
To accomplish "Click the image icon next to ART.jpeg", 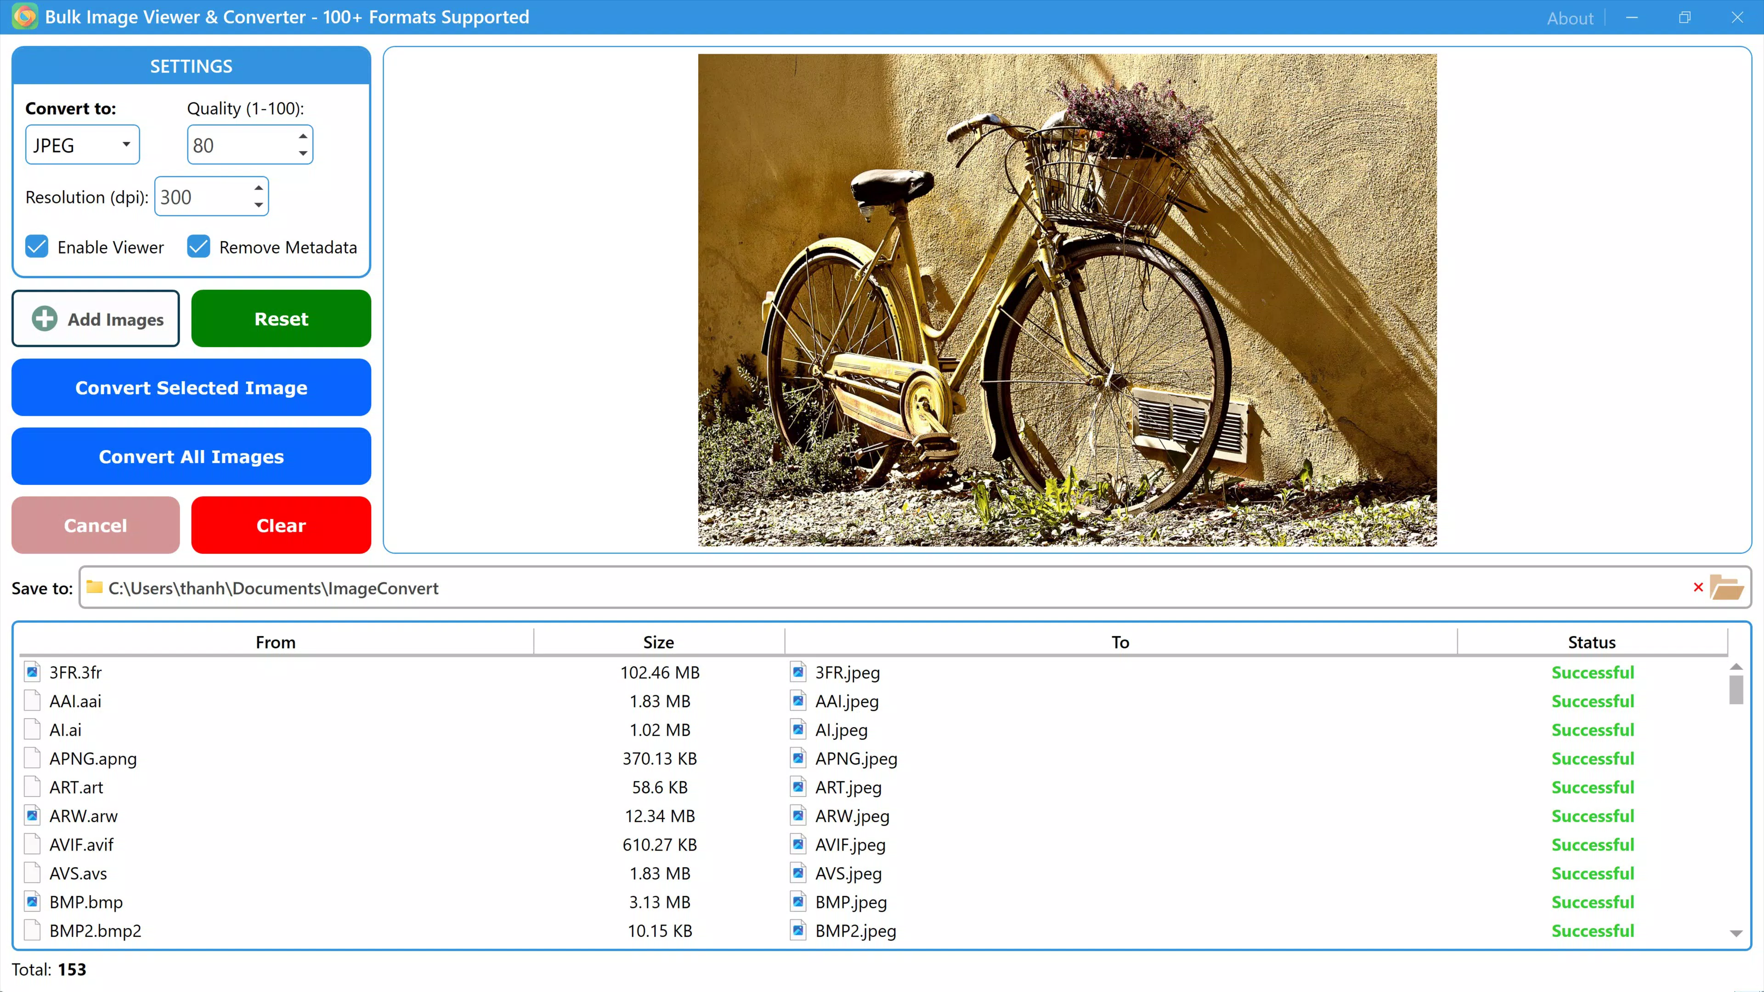I will tap(798, 787).
